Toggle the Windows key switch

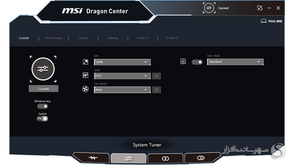point(42,106)
